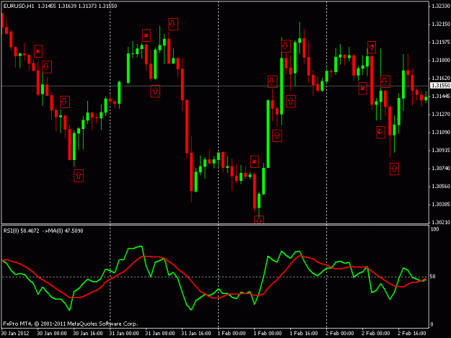Click the 2 Feb 00:00 time label

(x=340, y=333)
